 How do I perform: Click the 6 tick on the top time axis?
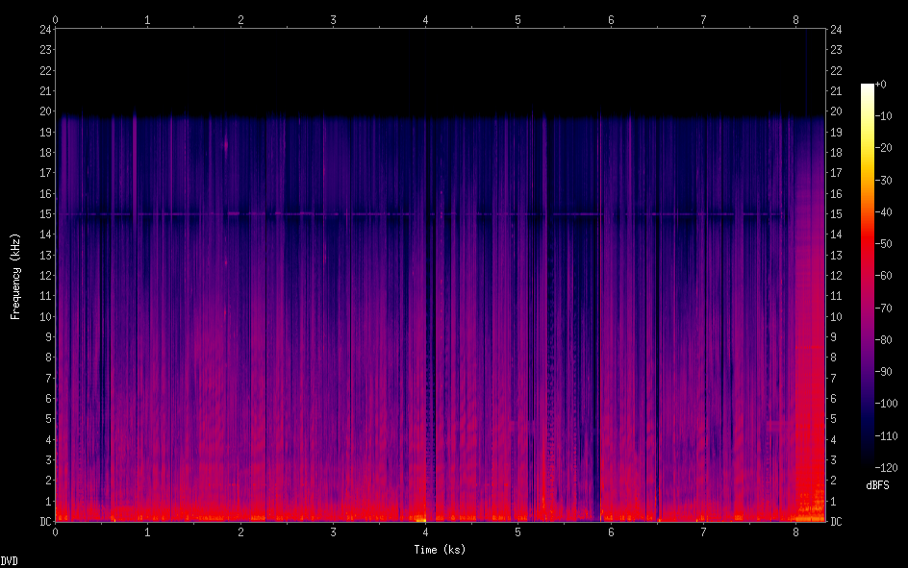click(611, 19)
